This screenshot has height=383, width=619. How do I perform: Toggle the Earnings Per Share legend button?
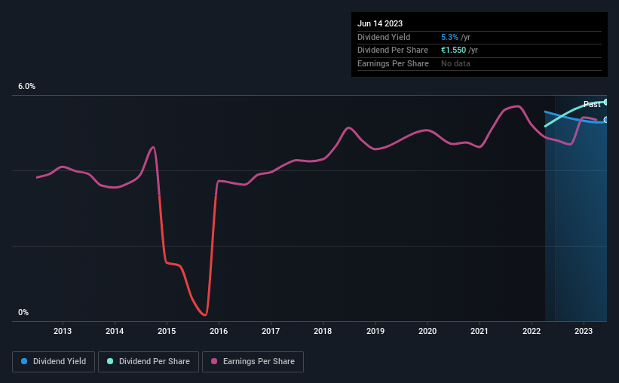(x=253, y=362)
